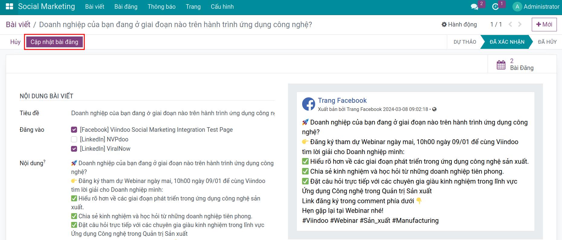Open the 2 Bài Đăng stat button
The height and width of the screenshot is (240, 562).
coord(522,64)
